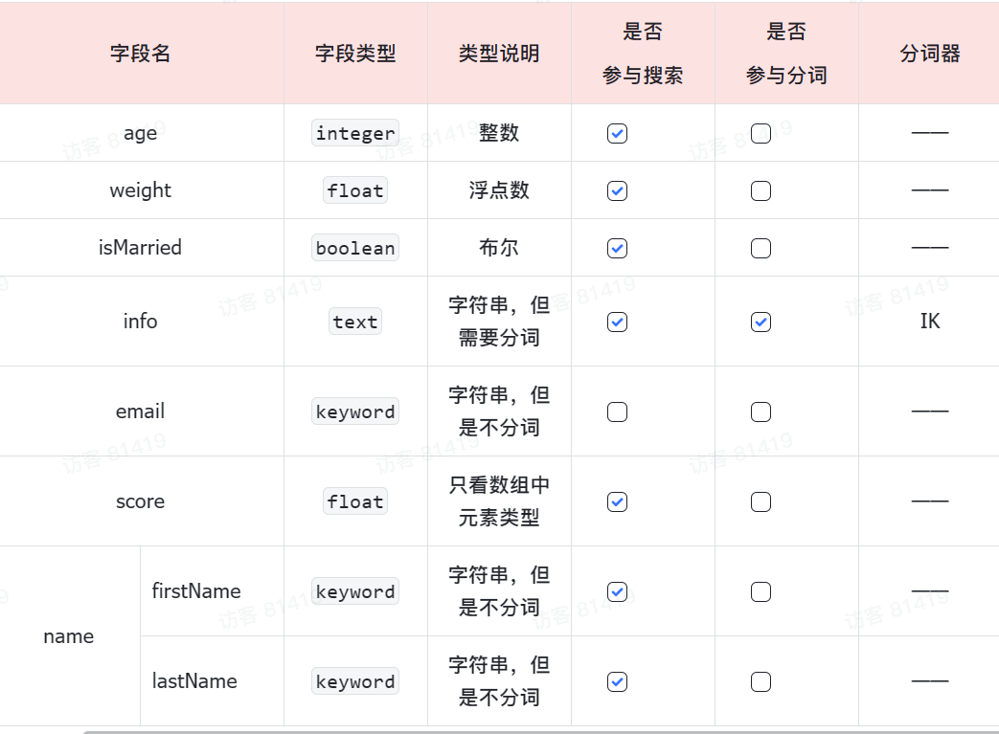The image size is (999, 734).
Task: Click the 分词器 column header
Action: [929, 54]
